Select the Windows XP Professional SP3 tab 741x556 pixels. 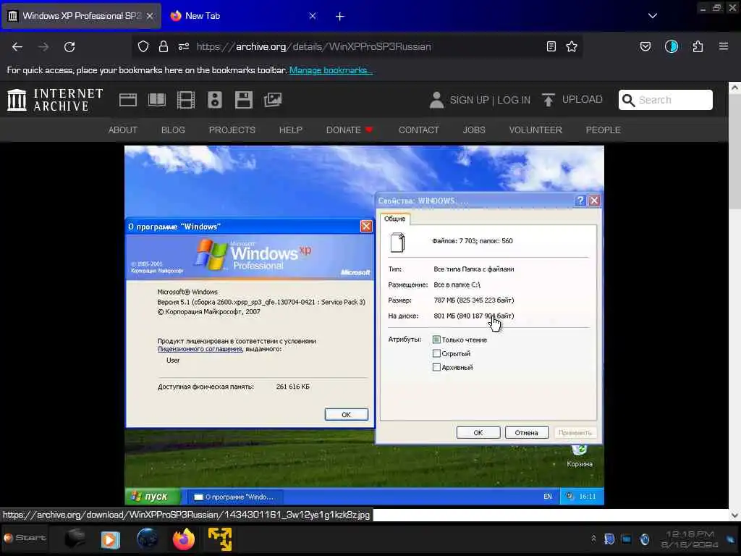coord(81,16)
